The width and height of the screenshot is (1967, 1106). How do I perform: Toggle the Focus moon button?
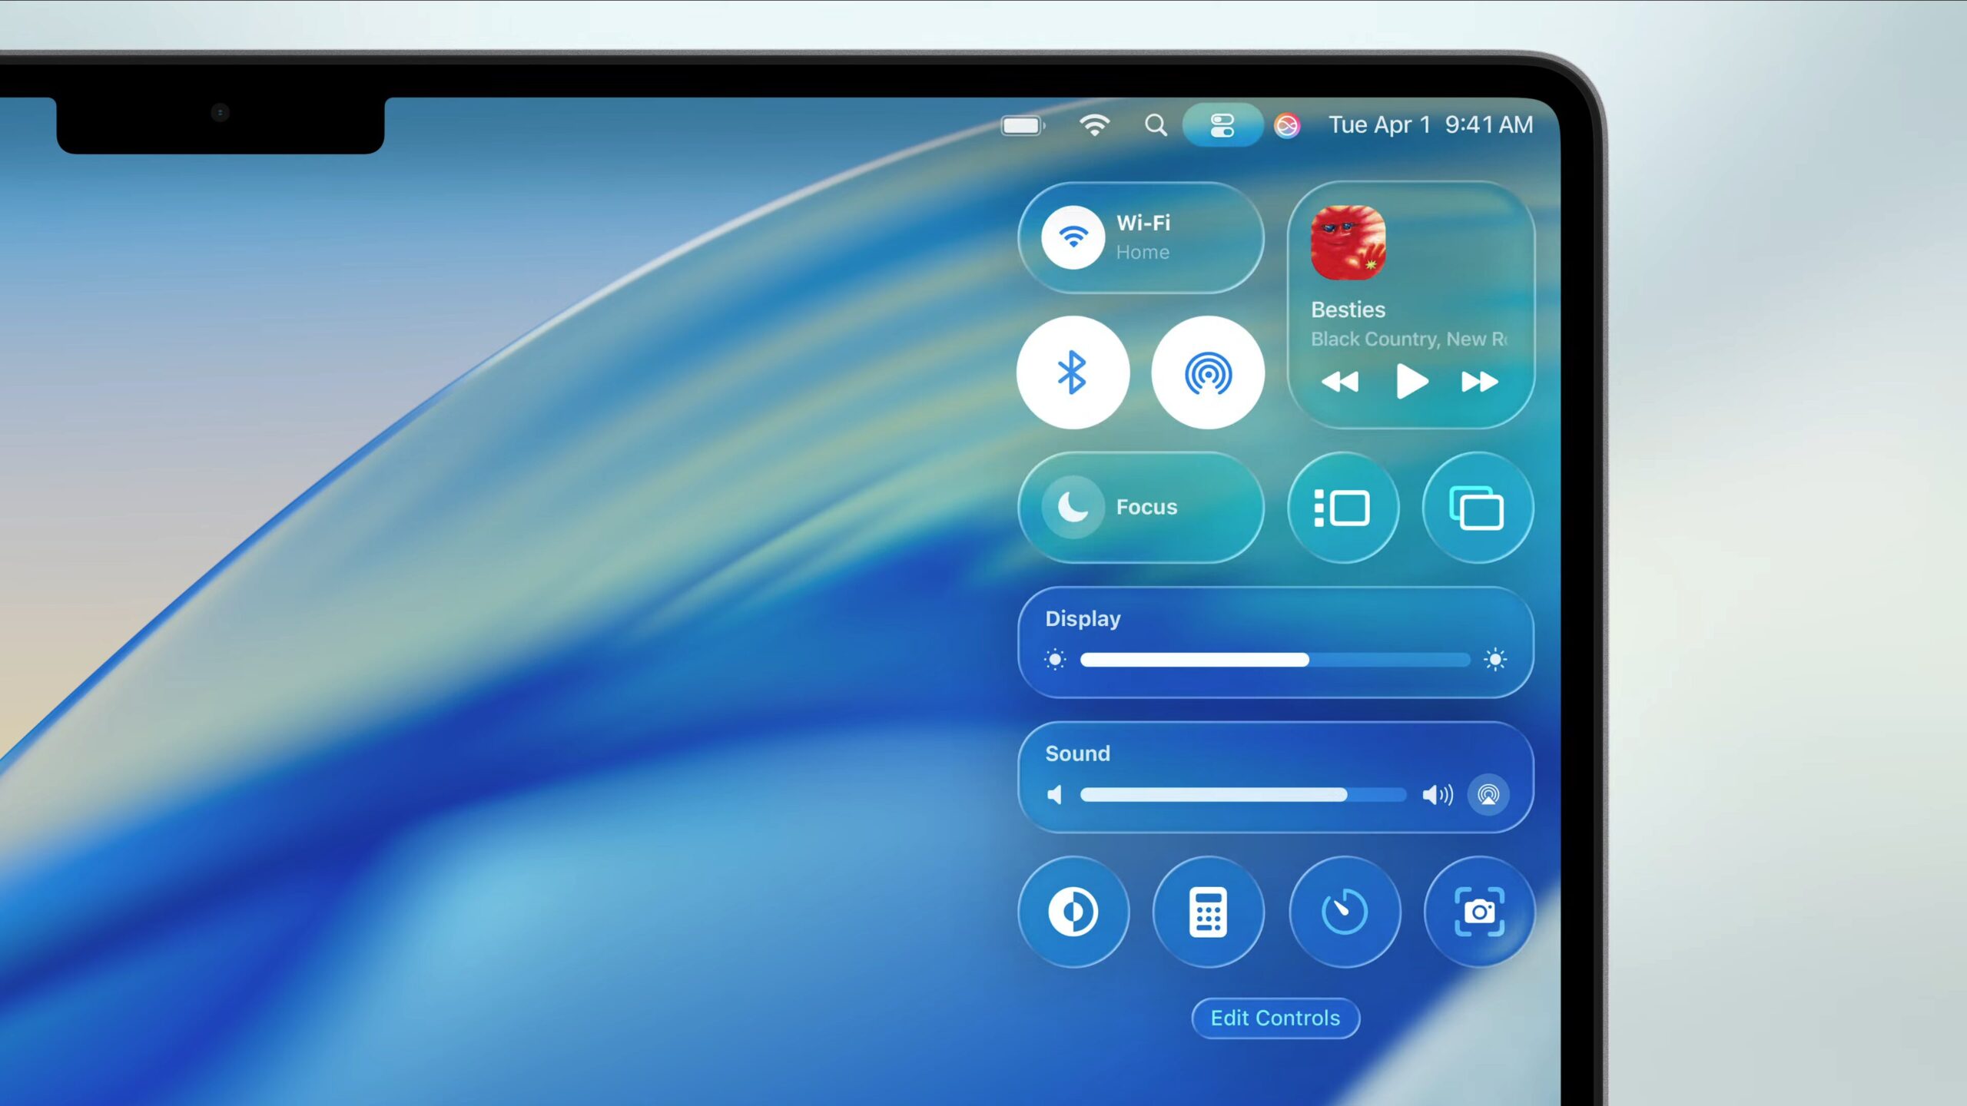tap(1073, 507)
